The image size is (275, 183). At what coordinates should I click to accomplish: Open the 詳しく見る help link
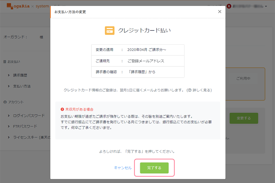click(202, 90)
